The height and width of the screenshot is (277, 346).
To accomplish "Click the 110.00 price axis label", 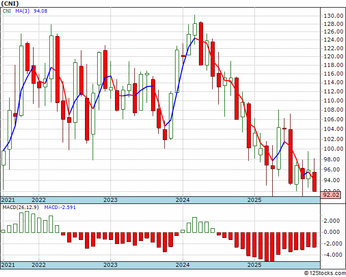I will pos(333,101).
